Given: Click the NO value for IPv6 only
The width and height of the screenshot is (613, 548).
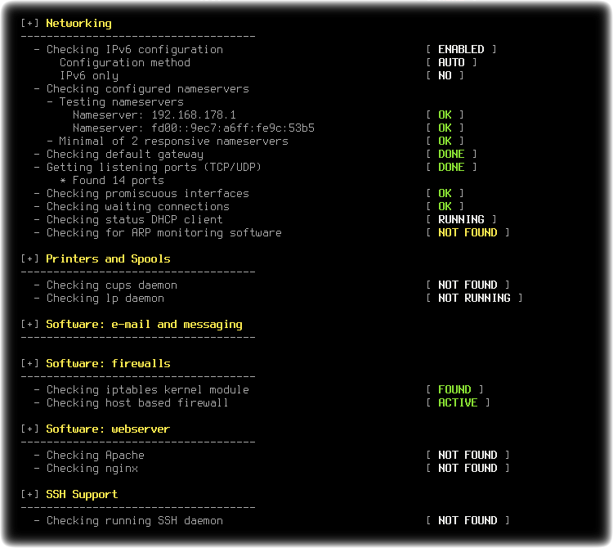Looking at the screenshot, I should click(x=445, y=75).
